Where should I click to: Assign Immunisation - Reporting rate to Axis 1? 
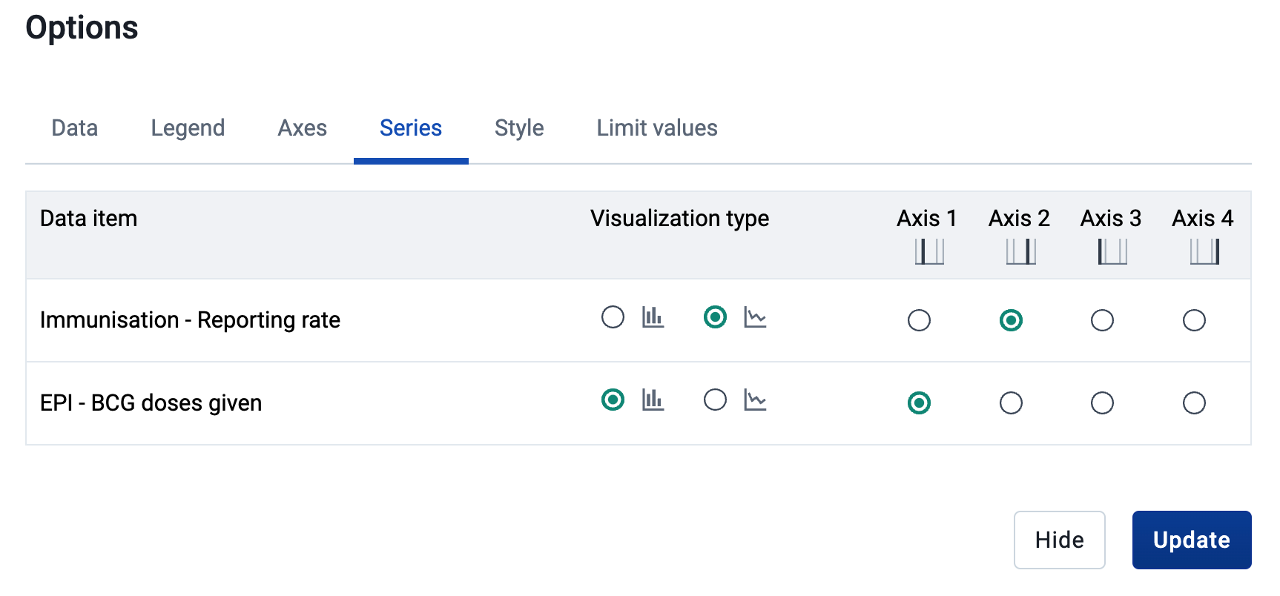click(x=919, y=320)
